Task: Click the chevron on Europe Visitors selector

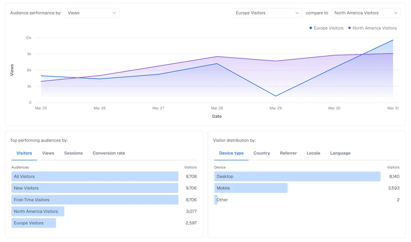Action: click(x=298, y=13)
